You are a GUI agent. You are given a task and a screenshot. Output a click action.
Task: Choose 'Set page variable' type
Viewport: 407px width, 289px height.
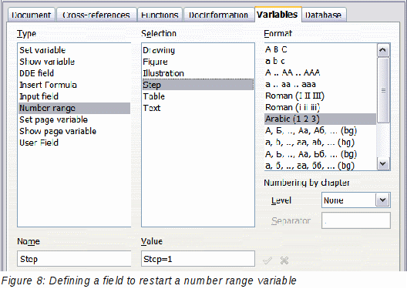point(74,119)
